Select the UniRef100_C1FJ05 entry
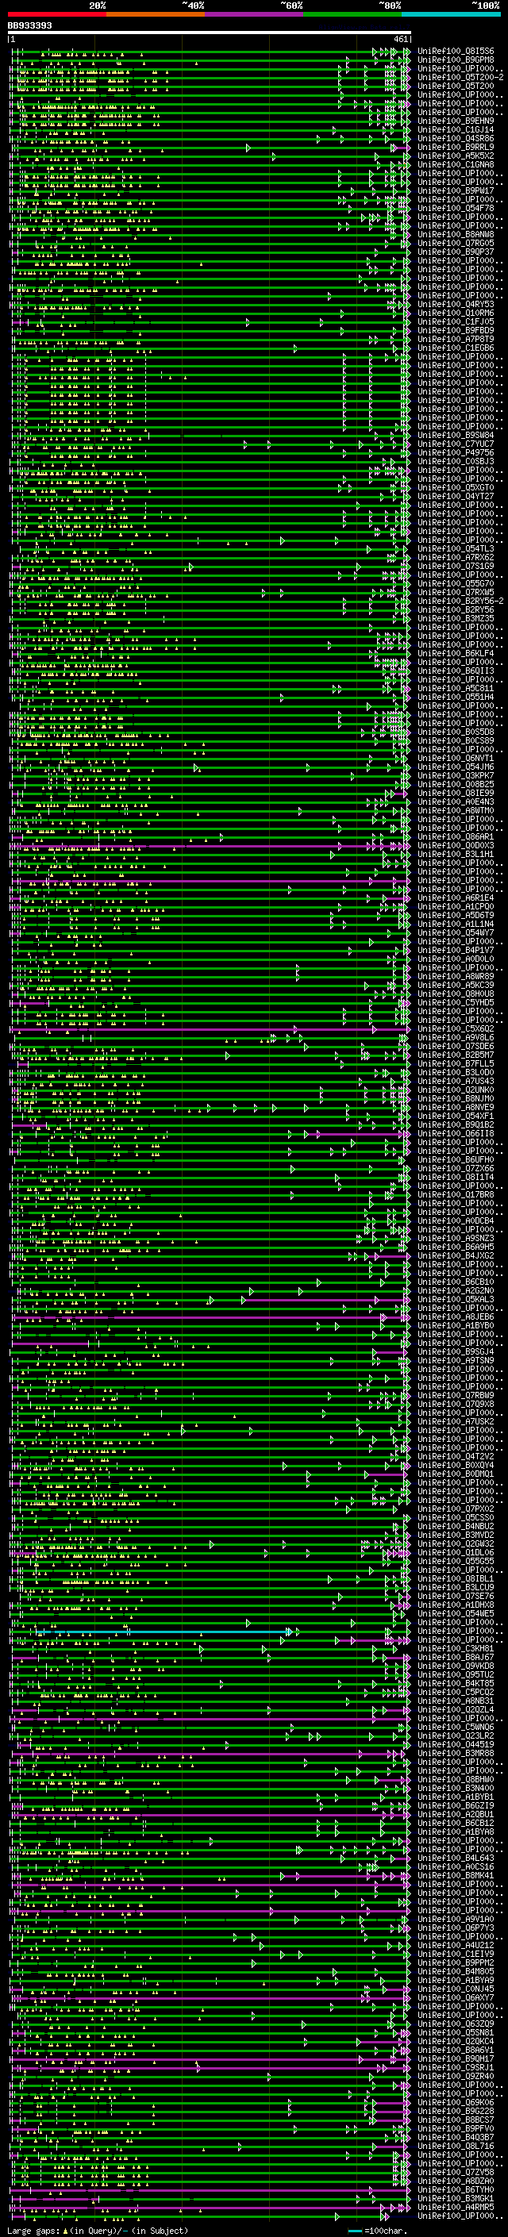Screen dimensions: 508x2237 tap(455, 322)
